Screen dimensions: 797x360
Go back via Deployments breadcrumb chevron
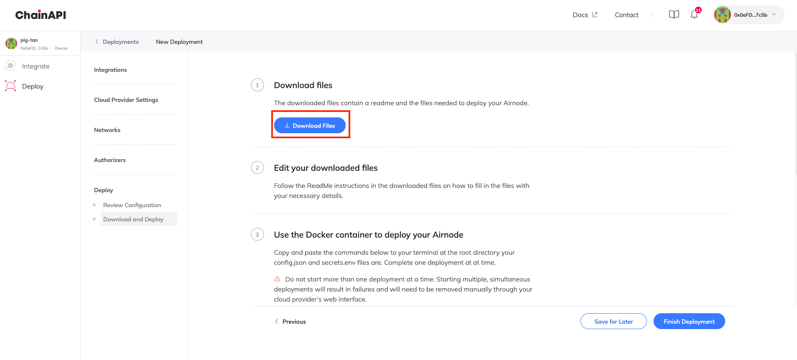97,42
